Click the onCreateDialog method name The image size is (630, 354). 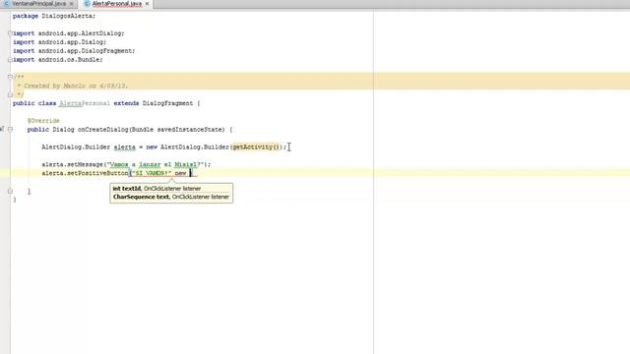click(x=102, y=130)
